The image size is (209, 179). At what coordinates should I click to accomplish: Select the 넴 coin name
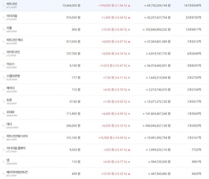point(8,160)
